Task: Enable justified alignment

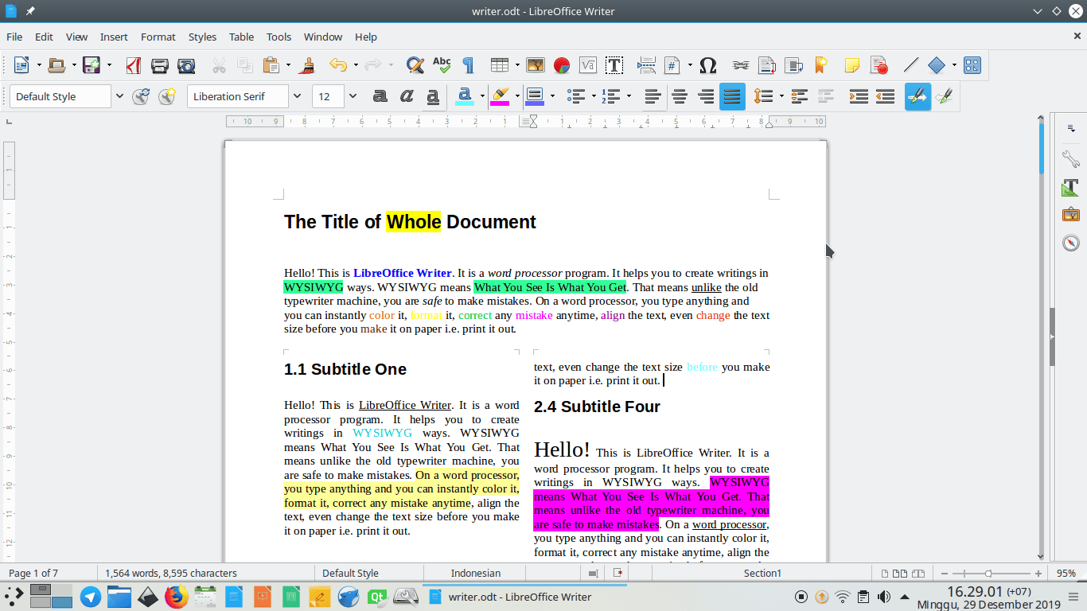Action: (x=732, y=96)
